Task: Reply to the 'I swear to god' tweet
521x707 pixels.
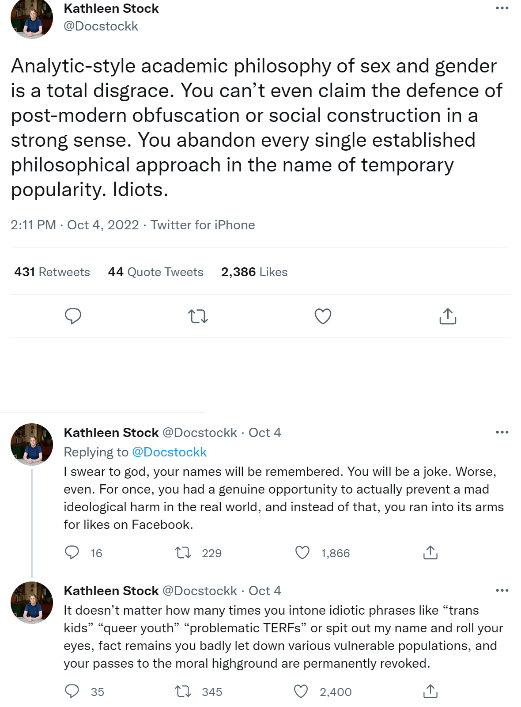Action: (x=72, y=552)
